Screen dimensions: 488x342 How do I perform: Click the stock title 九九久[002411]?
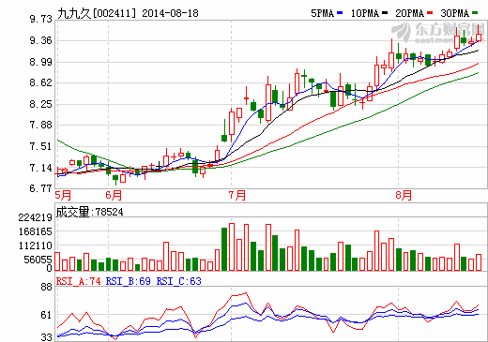pos(97,13)
